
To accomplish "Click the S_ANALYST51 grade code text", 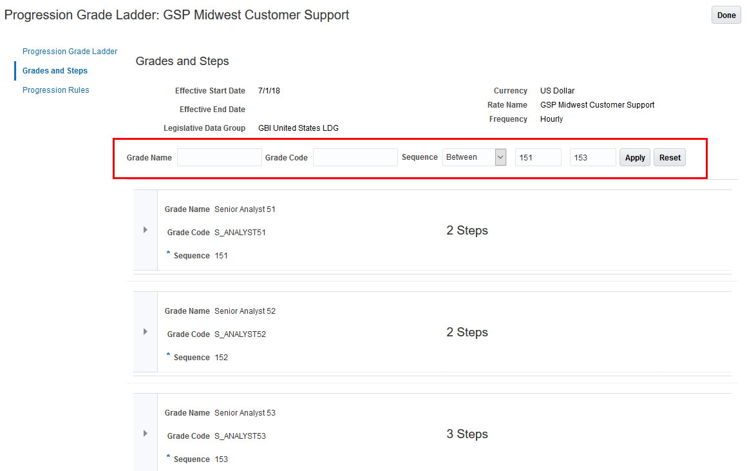I will click(x=240, y=233).
